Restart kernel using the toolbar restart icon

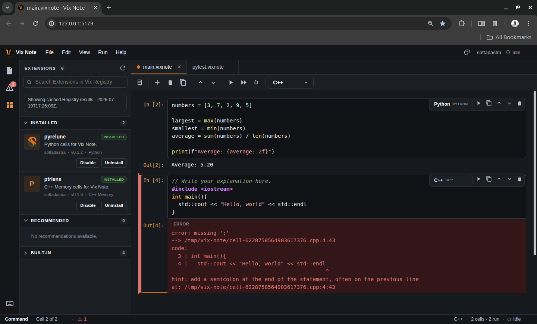pyautogui.click(x=256, y=82)
